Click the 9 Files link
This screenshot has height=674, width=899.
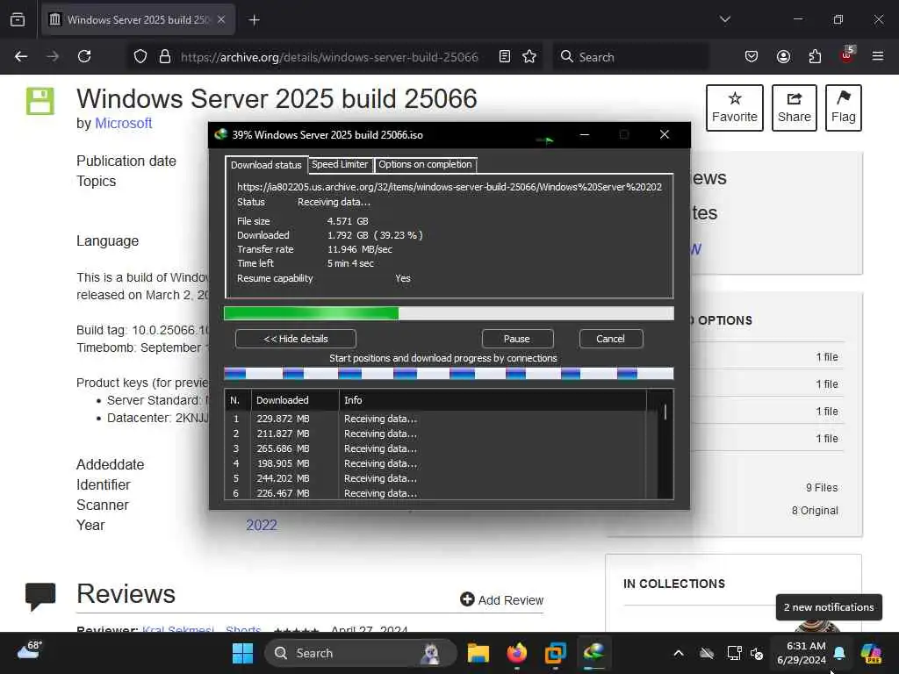[x=822, y=488]
